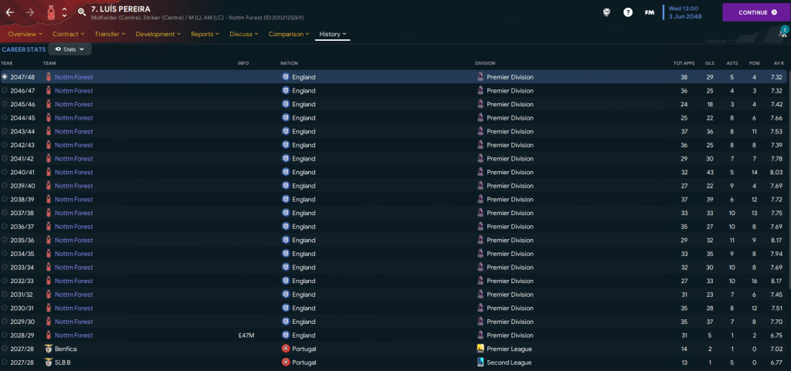Click the date and time display
Image resolution: width=791 pixels, height=371 pixels.
click(687, 12)
